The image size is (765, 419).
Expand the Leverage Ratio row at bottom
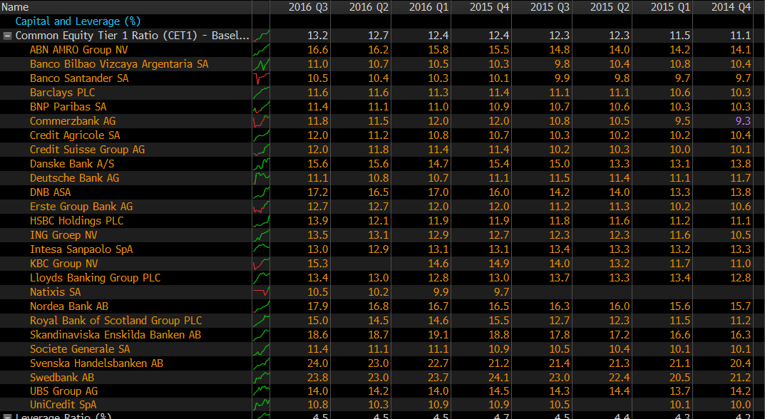point(8,417)
